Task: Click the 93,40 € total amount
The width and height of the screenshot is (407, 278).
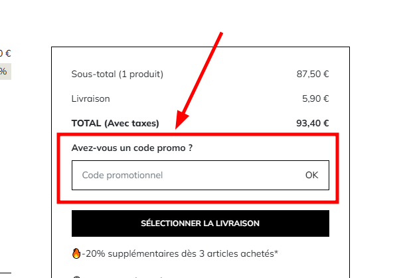Action: pyautogui.click(x=313, y=123)
